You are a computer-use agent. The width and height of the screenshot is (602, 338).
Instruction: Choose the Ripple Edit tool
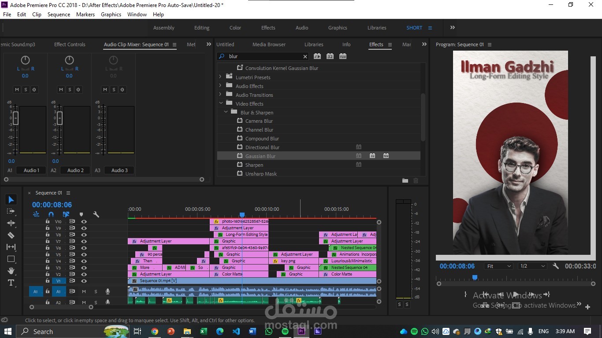click(x=11, y=223)
